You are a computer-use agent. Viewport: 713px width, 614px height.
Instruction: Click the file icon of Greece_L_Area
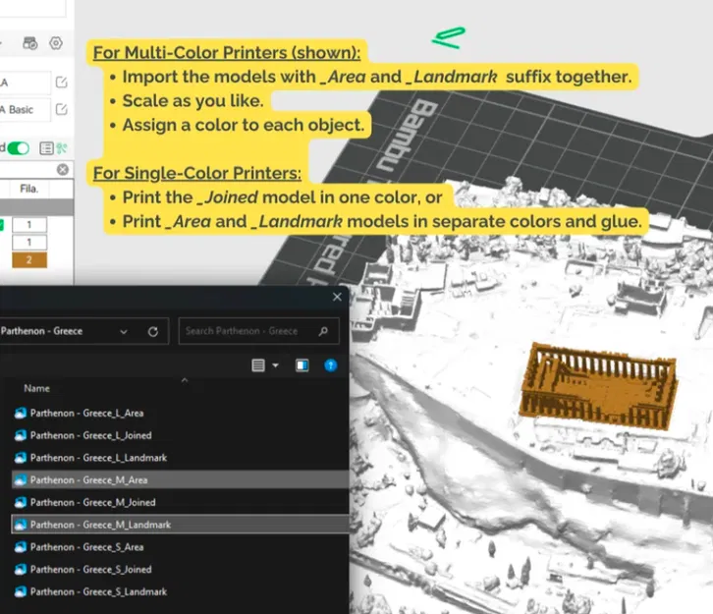(21, 413)
